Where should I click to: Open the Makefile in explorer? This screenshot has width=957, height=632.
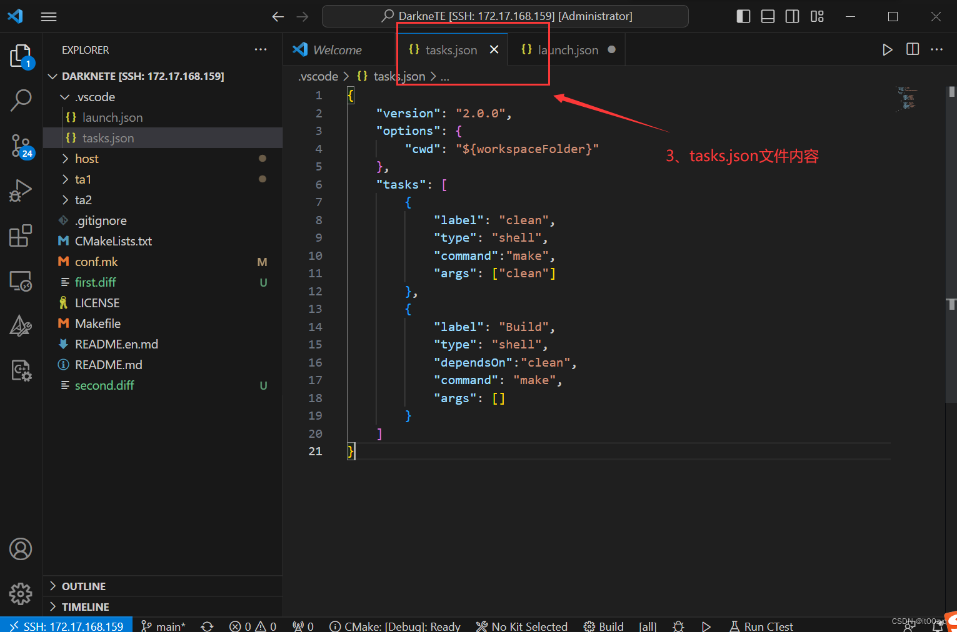(163, 323)
